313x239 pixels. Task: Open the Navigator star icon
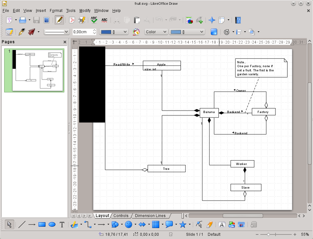[212, 20]
